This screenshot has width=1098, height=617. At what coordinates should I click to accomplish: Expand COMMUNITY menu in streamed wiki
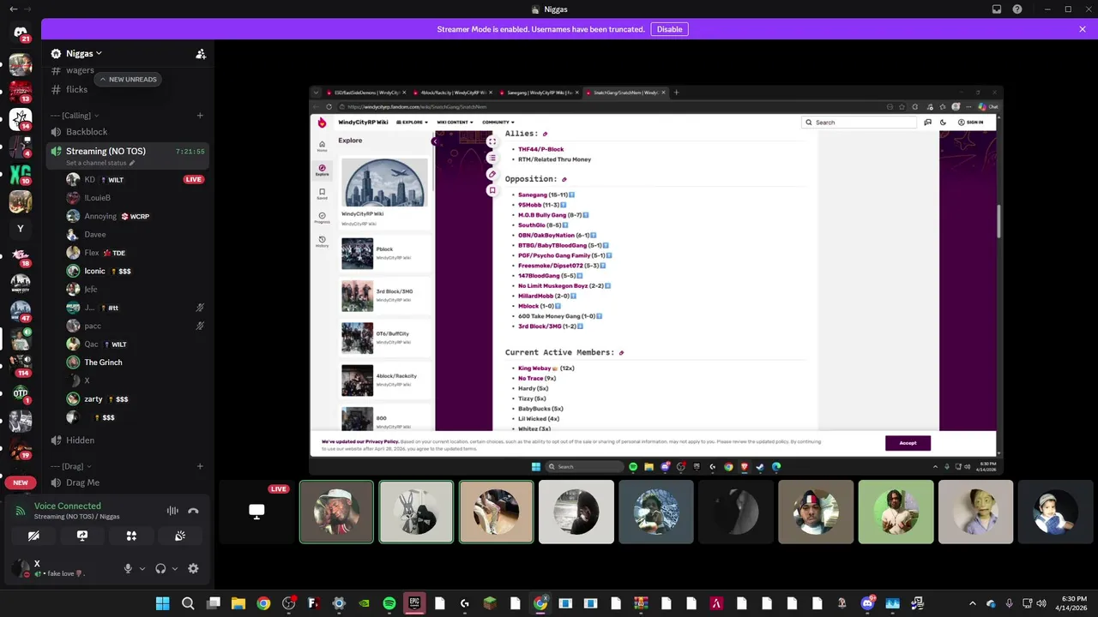pos(498,123)
